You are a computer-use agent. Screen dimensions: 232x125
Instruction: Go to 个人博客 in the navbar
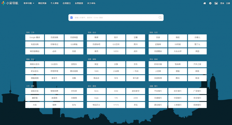(54, 3)
